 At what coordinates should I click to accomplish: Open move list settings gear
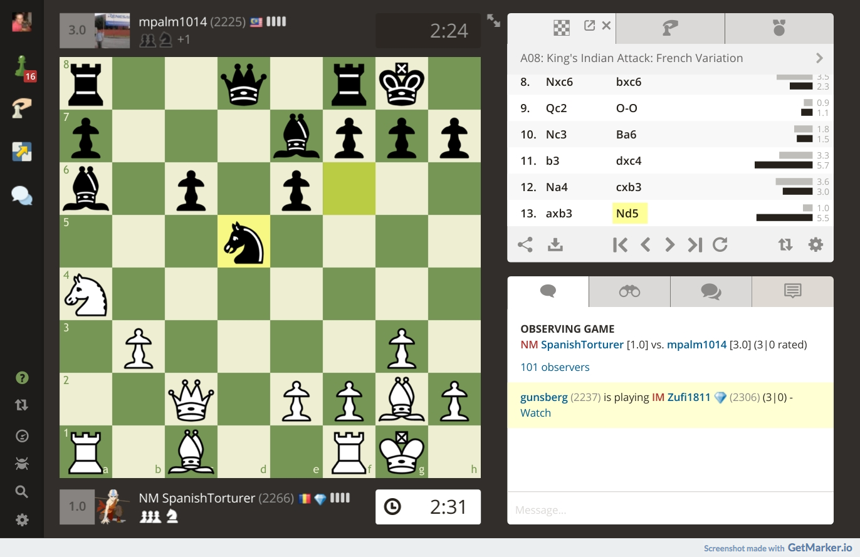click(x=815, y=244)
